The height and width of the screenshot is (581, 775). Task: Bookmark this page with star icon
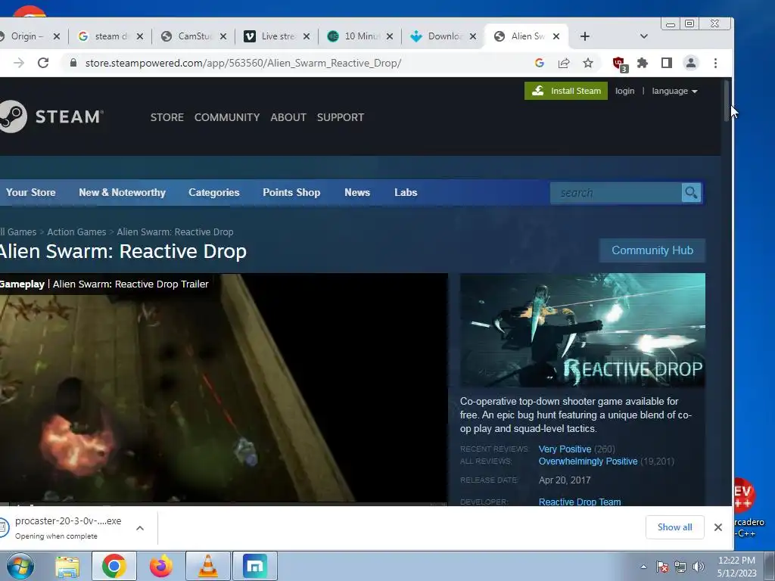coord(587,63)
